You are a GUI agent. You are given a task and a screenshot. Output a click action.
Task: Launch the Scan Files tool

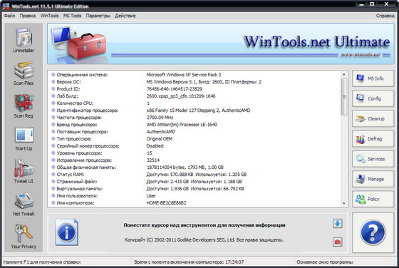pos(24,73)
